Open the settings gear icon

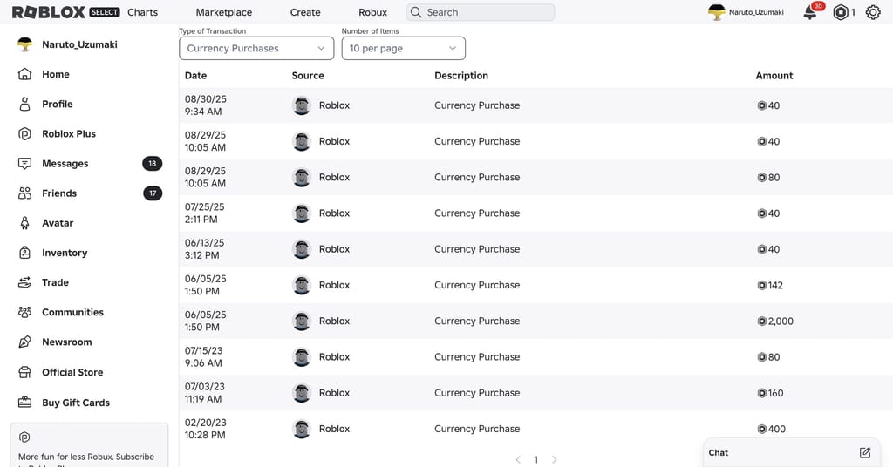coord(872,12)
